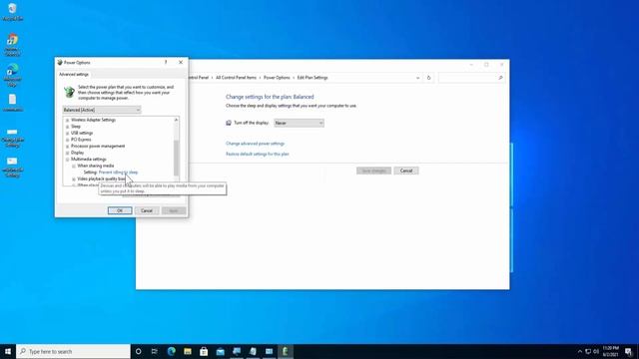Click the taskbar search box
The width and height of the screenshot is (639, 359).
pyautogui.click(x=73, y=351)
